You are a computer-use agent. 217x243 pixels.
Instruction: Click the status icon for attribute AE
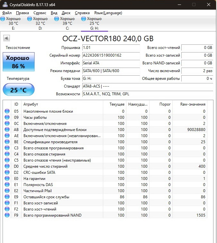pos(7,136)
